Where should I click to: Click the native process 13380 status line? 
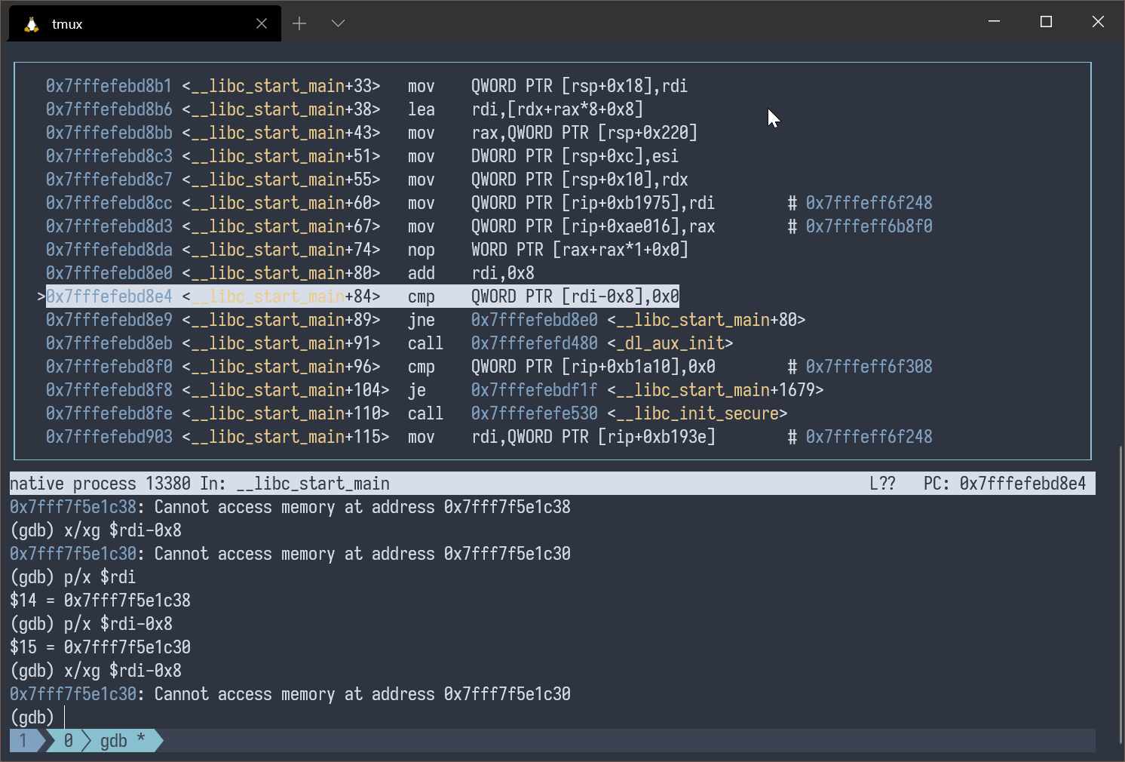(199, 484)
